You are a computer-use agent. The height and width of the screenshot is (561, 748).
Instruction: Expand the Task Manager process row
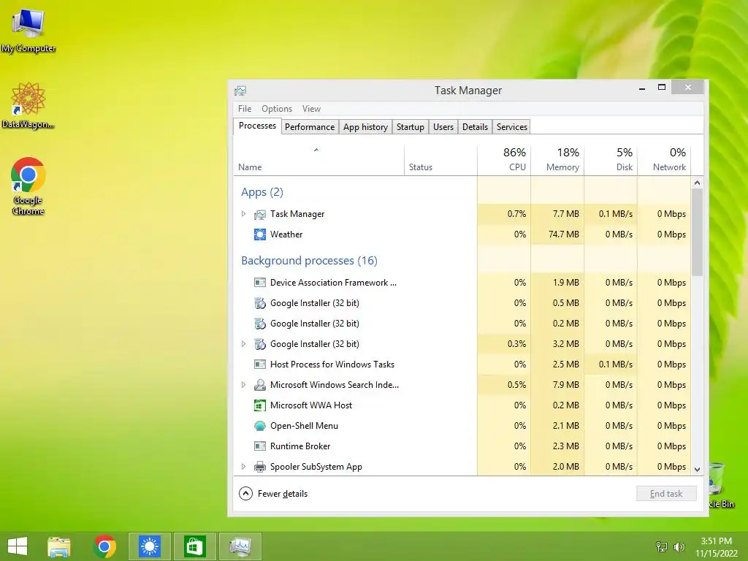243,214
